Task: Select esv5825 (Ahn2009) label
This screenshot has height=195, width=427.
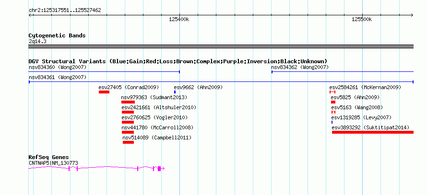Action: (355, 97)
